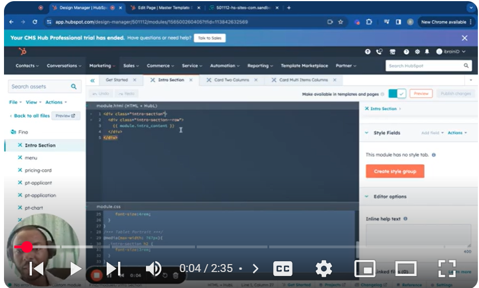This screenshot has height=288, width=479.
Task: Open Chrome side panel icon
Action: (399, 22)
